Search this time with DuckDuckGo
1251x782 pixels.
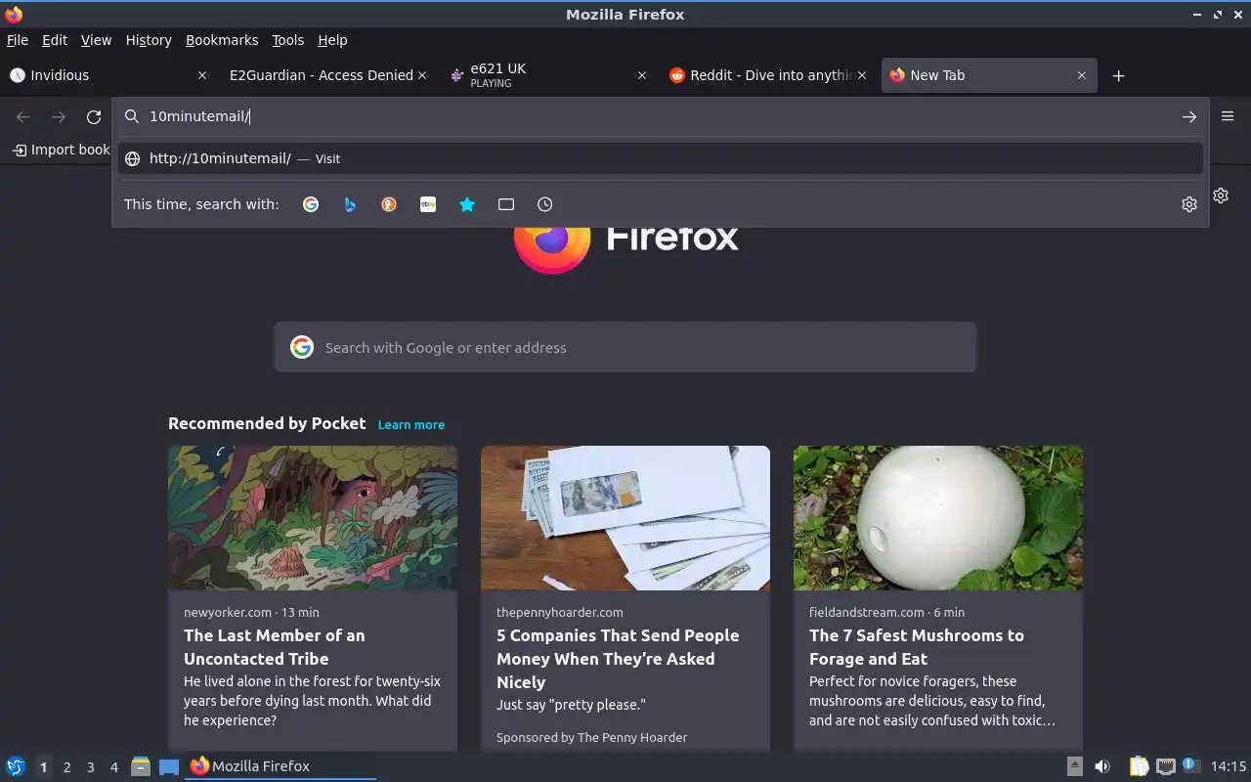click(389, 204)
